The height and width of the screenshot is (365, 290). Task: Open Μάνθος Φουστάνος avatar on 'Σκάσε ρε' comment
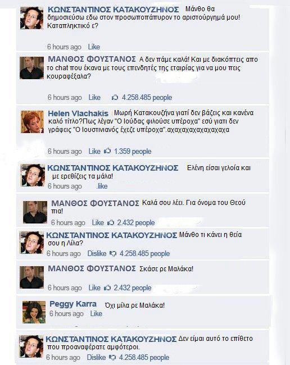click(31, 277)
